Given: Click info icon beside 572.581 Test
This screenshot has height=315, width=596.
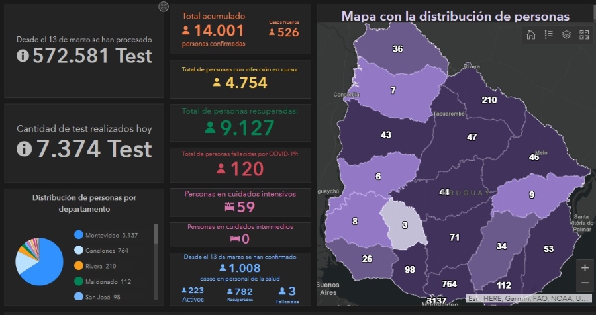Looking at the screenshot, I should click(23, 56).
